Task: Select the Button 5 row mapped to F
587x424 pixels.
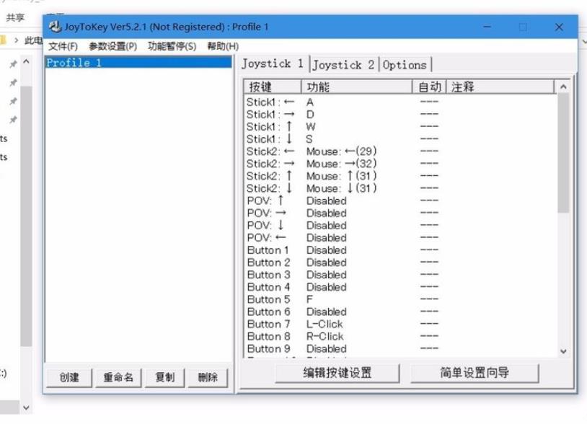Action: (400, 299)
